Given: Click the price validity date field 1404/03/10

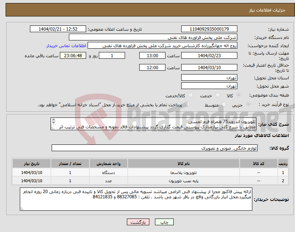Looking at the screenshot, I should tap(209, 67).
